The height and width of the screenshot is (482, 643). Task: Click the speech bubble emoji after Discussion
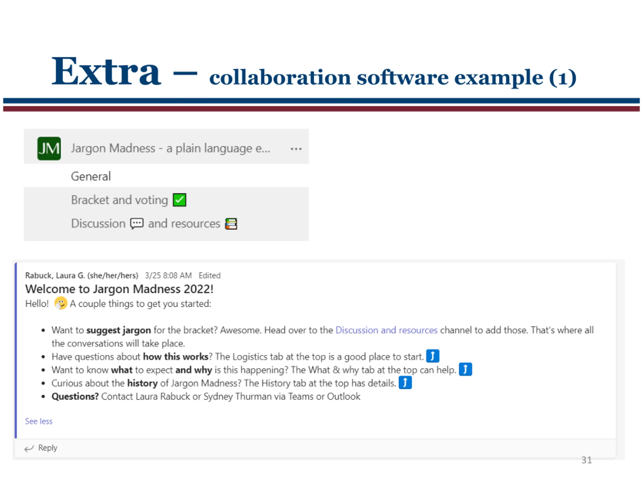(x=137, y=224)
